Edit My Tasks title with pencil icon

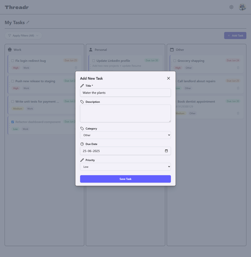(x=28, y=22)
